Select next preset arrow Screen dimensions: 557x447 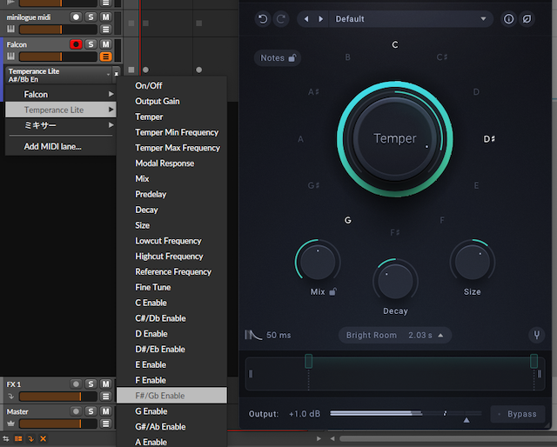coord(321,18)
